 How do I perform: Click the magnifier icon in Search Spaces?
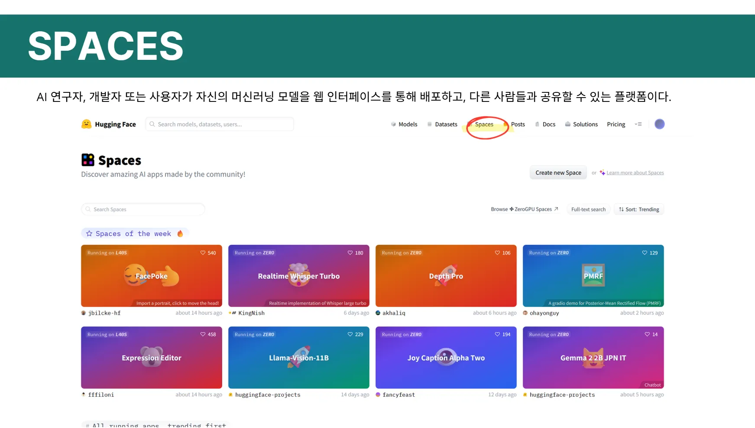(88, 209)
